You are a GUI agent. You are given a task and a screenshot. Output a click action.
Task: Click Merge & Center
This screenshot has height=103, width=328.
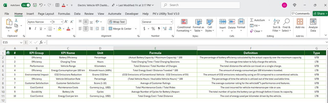[x=120, y=29]
